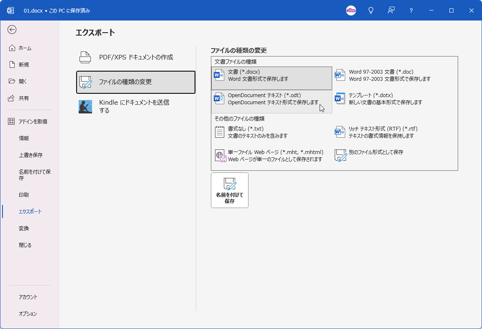Screen dimensions: 482x329
Task: Go to 印刷 in the sidebar
Action: point(24,195)
